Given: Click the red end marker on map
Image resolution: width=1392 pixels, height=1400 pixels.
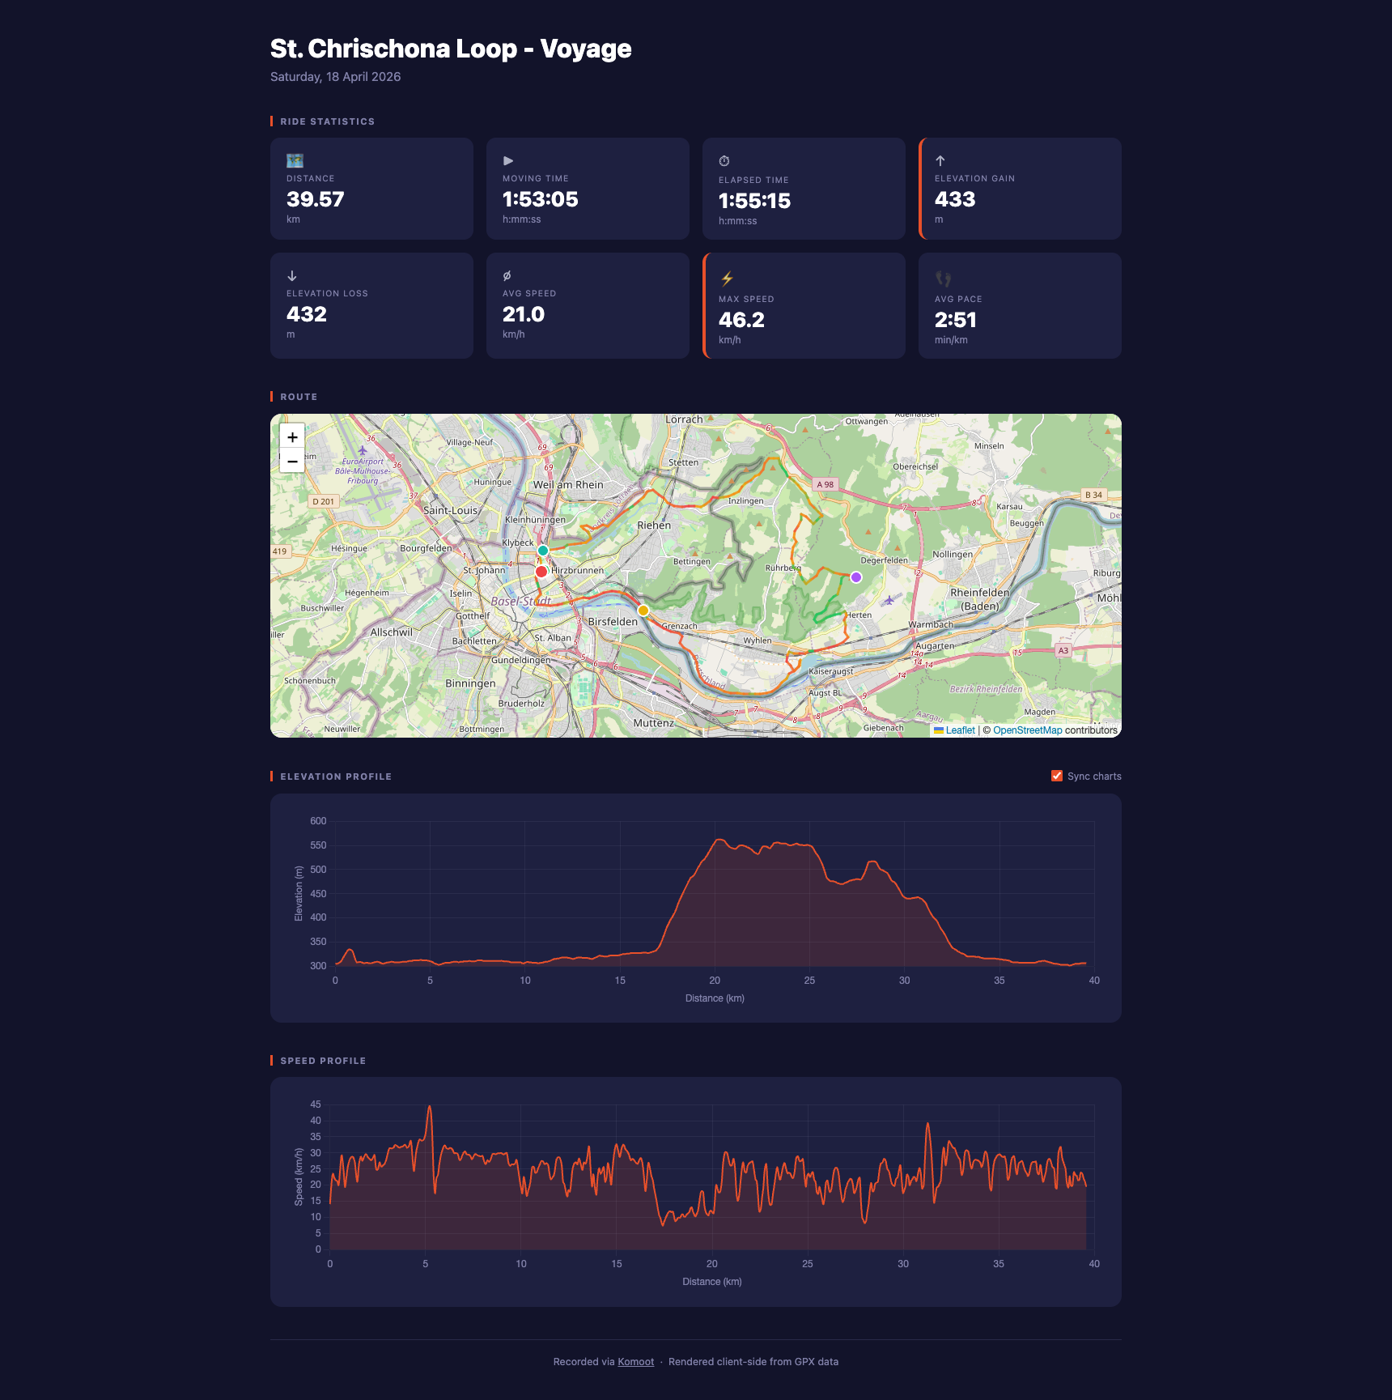Looking at the screenshot, I should click(541, 572).
